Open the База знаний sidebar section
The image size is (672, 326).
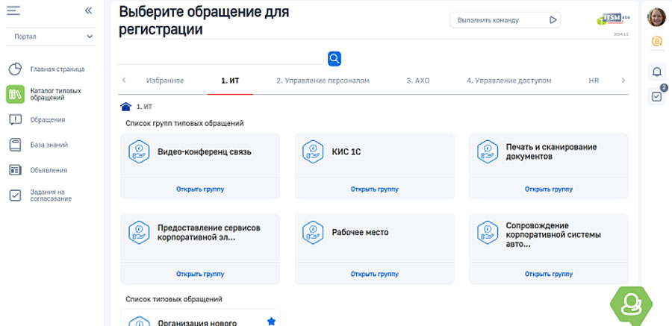point(47,145)
